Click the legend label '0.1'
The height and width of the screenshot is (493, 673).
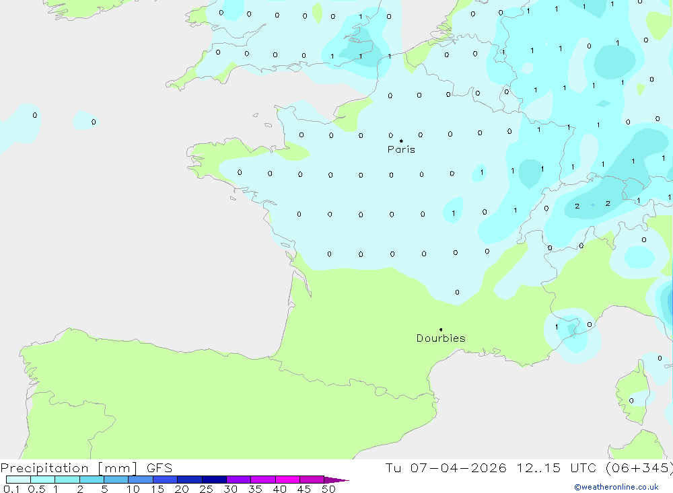(11, 489)
